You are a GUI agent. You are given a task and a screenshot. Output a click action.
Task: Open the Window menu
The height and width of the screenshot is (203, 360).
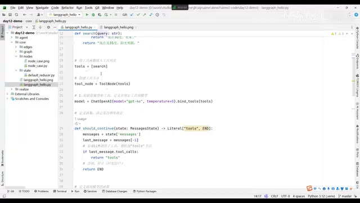[x=108, y=8]
